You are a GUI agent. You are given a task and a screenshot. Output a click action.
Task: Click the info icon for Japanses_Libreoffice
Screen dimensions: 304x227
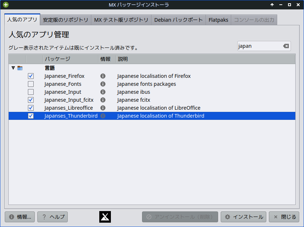coord(103,108)
